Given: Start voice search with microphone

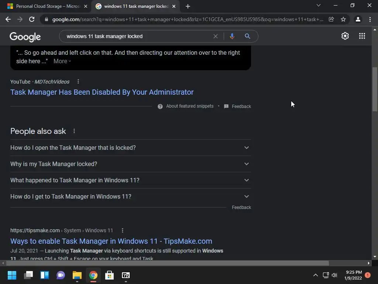Looking at the screenshot, I should click(x=232, y=36).
